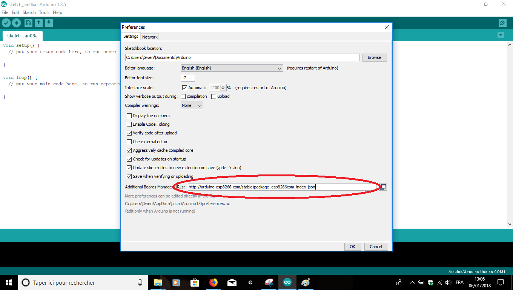Click the 'Arduino/Genuino Uno on COM1' status text
Screen dimensions: 513x290
pos(477,271)
